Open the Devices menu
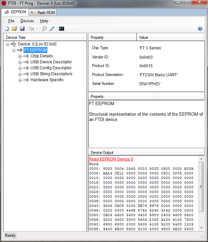Image resolution: width=208 pixels, height=242 pixels. coord(27,21)
